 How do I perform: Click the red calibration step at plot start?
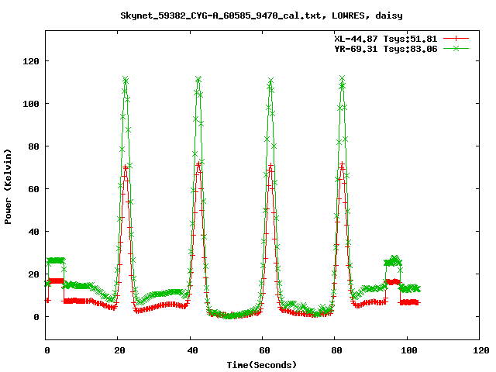coord(56,281)
